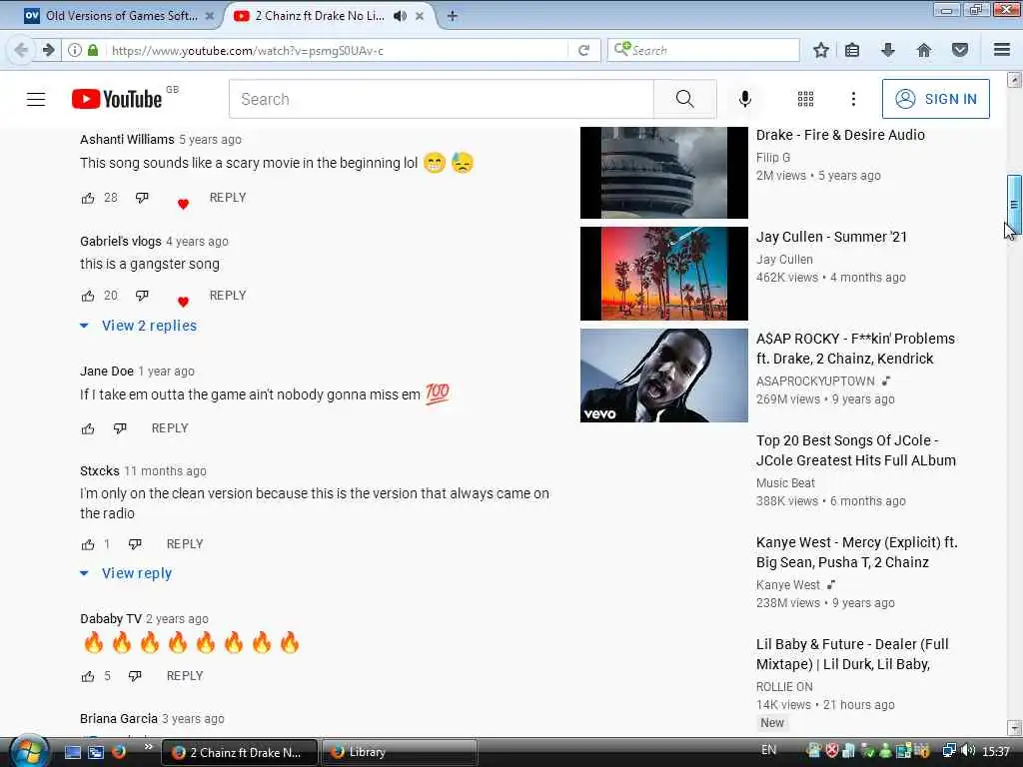Viewport: 1023px width, 767px height.
Task: Open Firefox downloads arrow icon
Action: click(888, 50)
